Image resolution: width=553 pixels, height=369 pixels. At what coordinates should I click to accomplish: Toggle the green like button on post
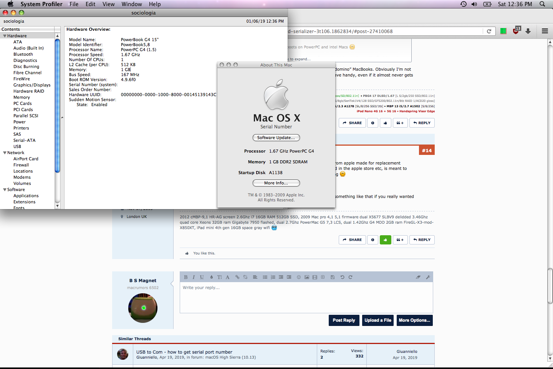pyautogui.click(x=386, y=240)
